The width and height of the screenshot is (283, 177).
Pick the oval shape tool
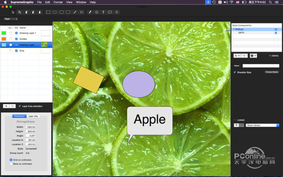(x=55, y=12)
